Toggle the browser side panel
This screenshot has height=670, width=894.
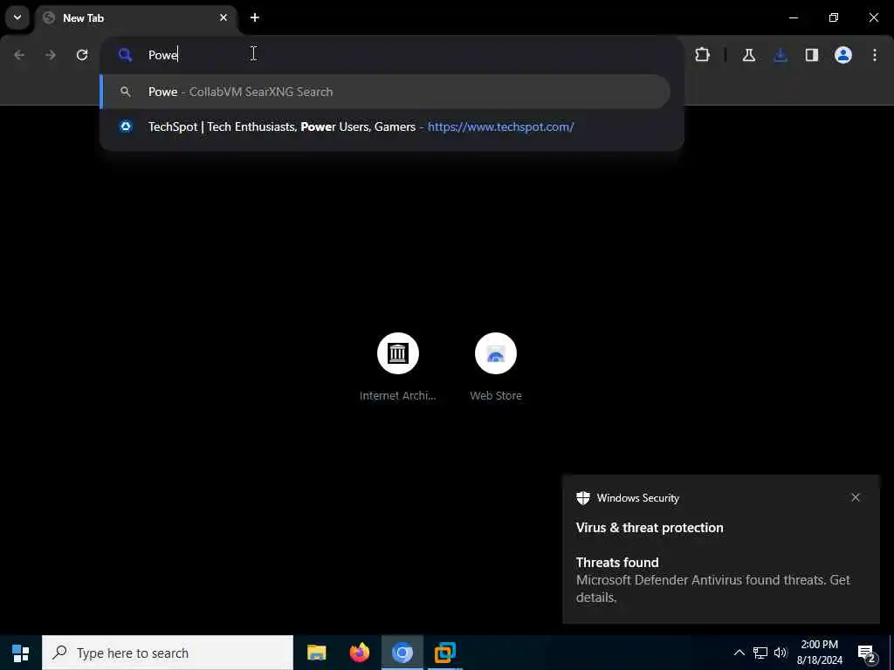pyautogui.click(x=812, y=55)
